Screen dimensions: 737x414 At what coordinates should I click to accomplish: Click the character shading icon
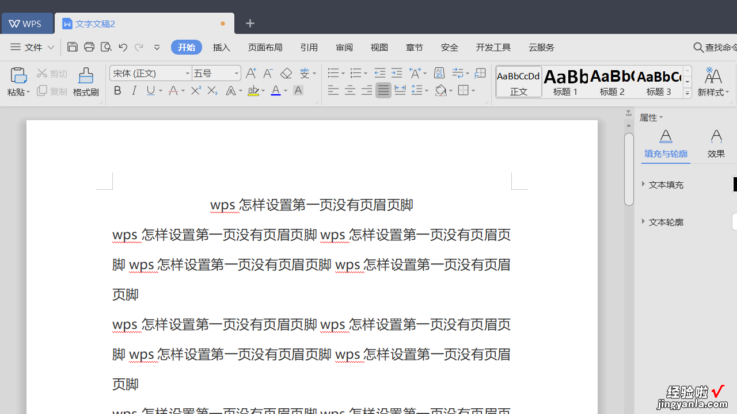(298, 90)
